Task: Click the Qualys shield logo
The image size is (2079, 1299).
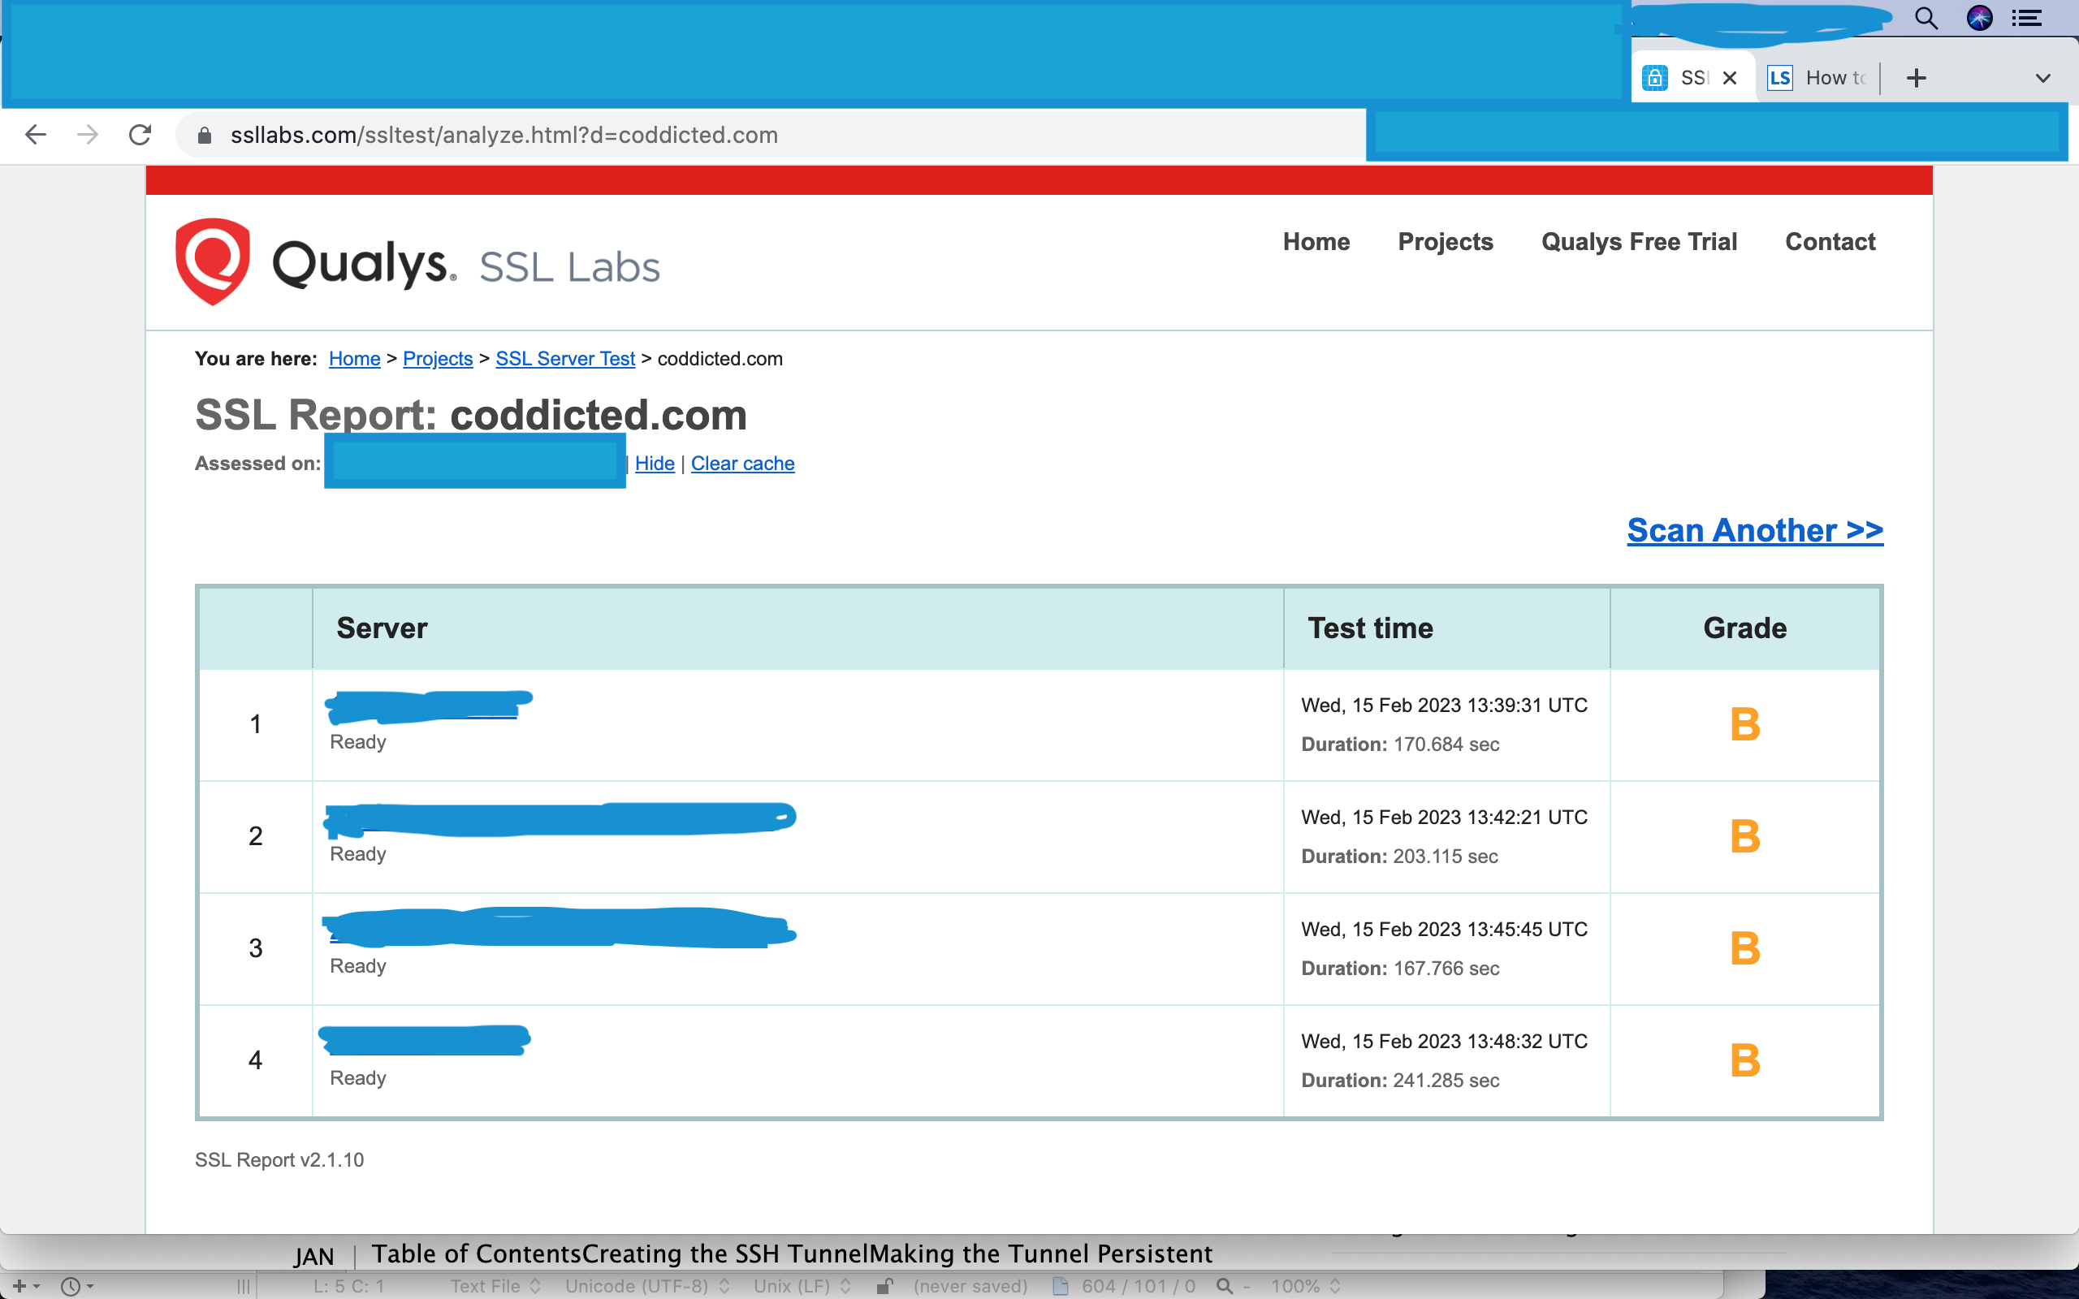Action: coord(212,261)
